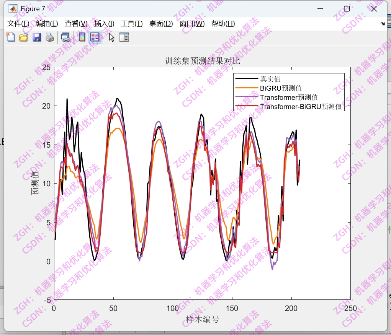
Task: Create a new figure with the New File icon
Action: (x=10, y=37)
